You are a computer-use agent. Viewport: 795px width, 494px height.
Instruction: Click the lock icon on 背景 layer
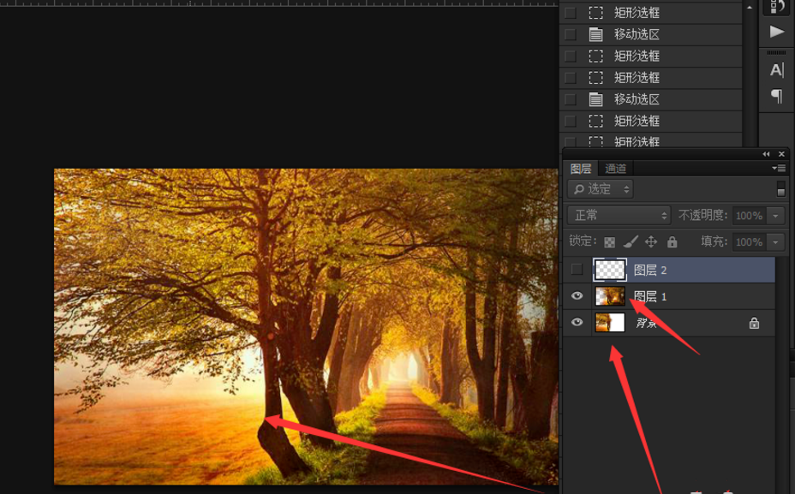pyautogui.click(x=753, y=323)
